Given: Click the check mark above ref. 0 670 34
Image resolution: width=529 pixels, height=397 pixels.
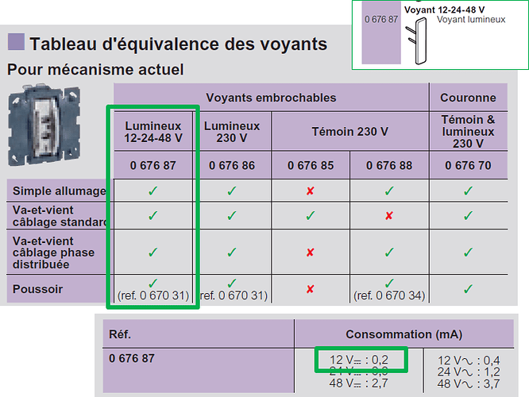Looking at the screenshot, I should tap(389, 283).
